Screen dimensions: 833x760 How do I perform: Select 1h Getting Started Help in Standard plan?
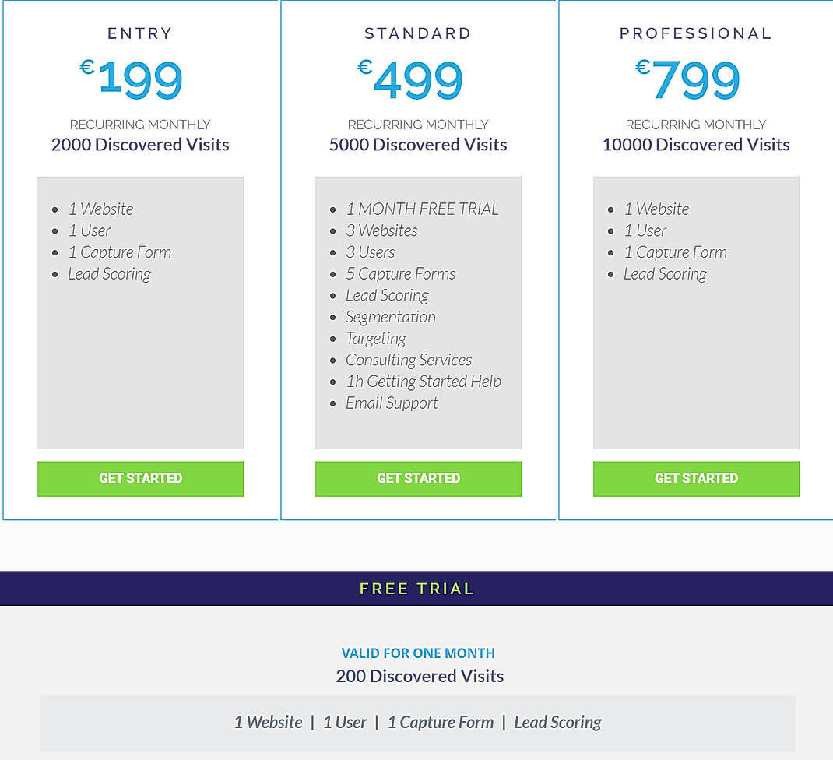click(424, 382)
